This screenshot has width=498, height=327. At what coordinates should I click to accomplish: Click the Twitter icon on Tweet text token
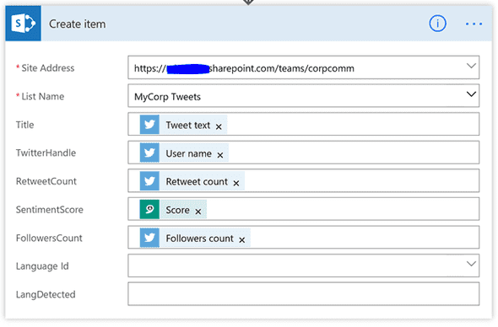(x=149, y=125)
